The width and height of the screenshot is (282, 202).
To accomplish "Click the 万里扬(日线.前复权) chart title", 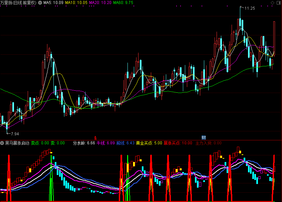I will 18,3.
